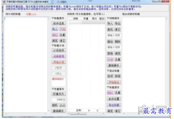Click 相似 in the left 标题操作 section

[x=55, y=35]
